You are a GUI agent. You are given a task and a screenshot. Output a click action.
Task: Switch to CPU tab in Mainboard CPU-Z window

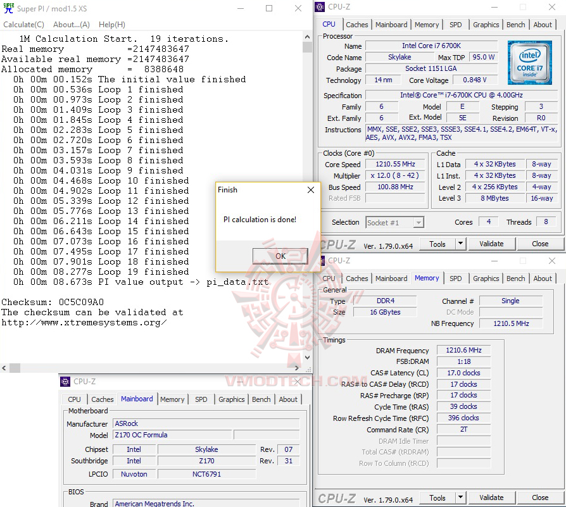[74, 399]
